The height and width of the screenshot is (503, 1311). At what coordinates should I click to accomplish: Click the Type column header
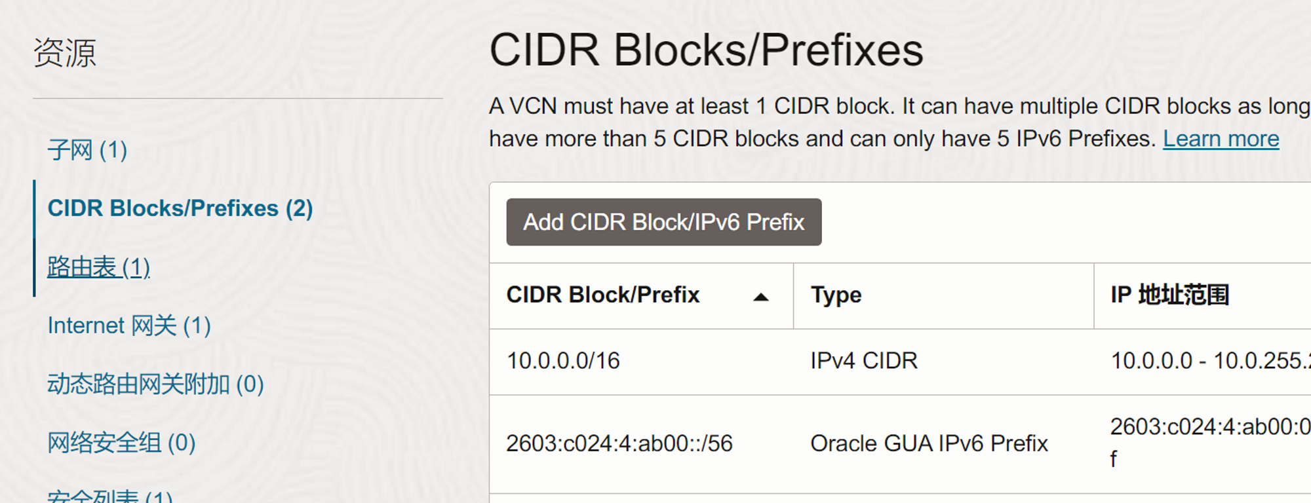pyautogui.click(x=836, y=295)
